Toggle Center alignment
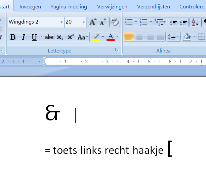Viewport: 206px width, 178px height. tap(139, 37)
